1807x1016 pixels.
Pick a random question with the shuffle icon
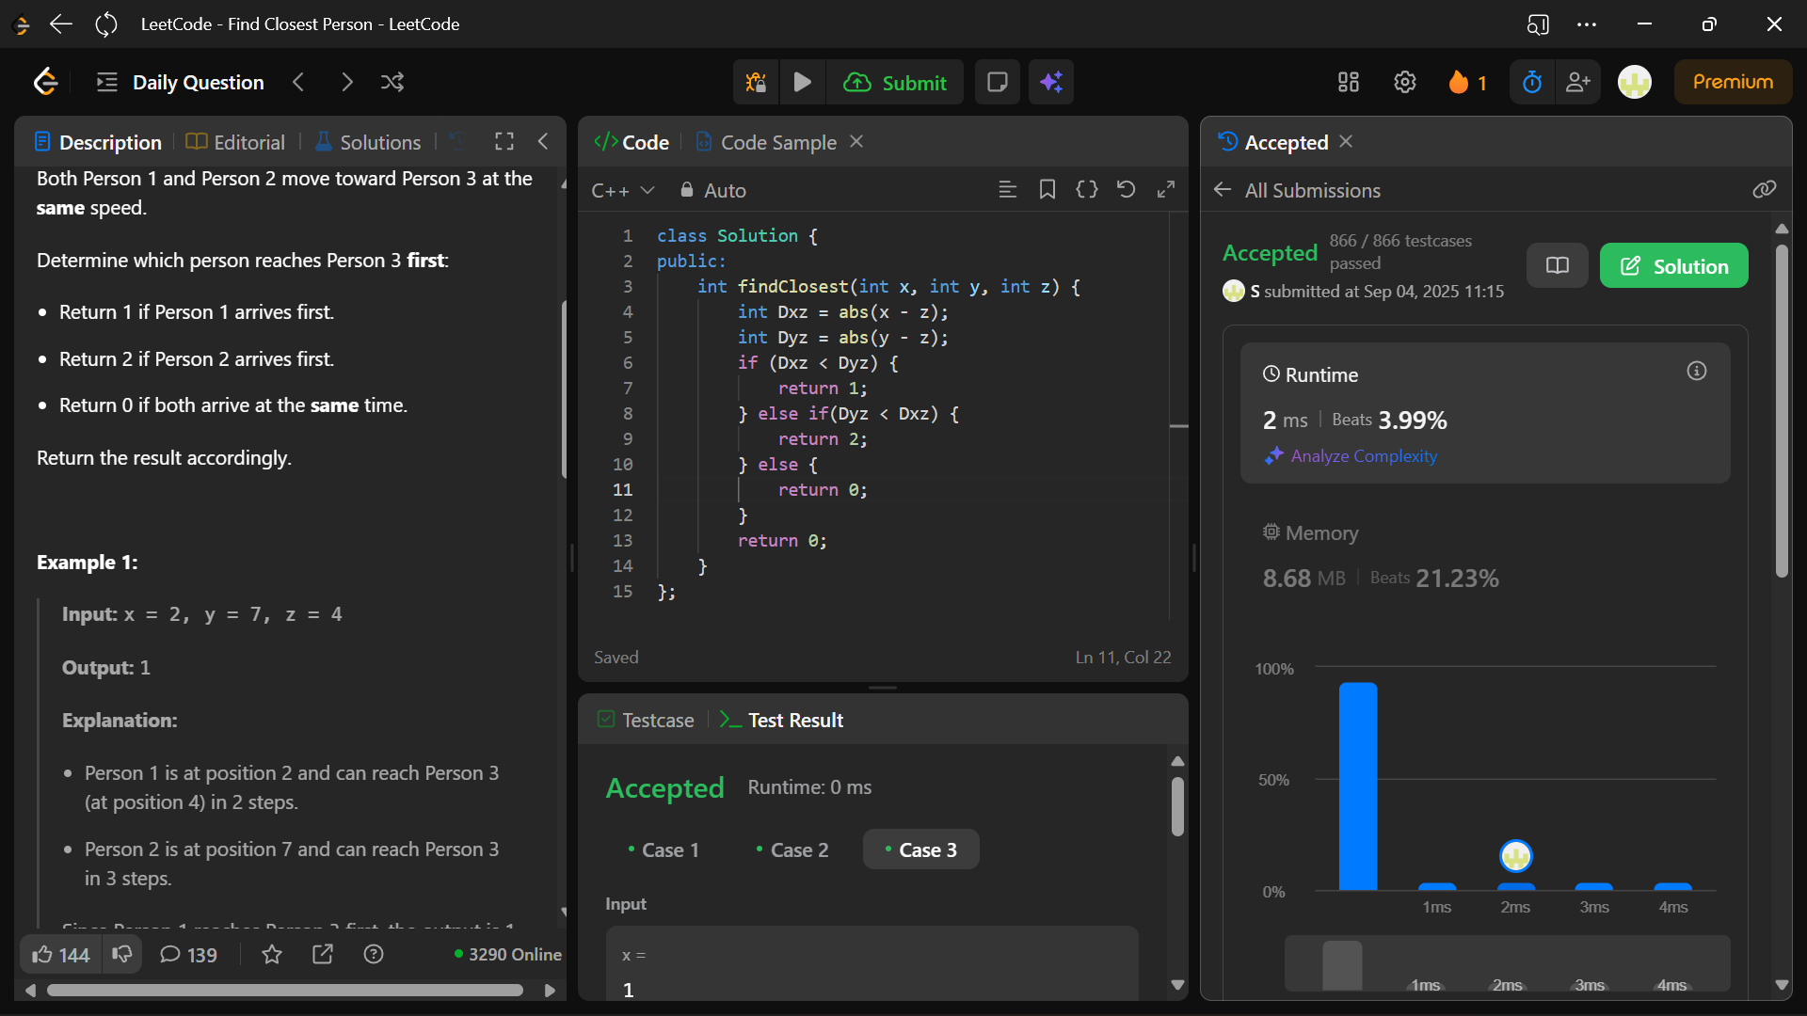pos(392,83)
